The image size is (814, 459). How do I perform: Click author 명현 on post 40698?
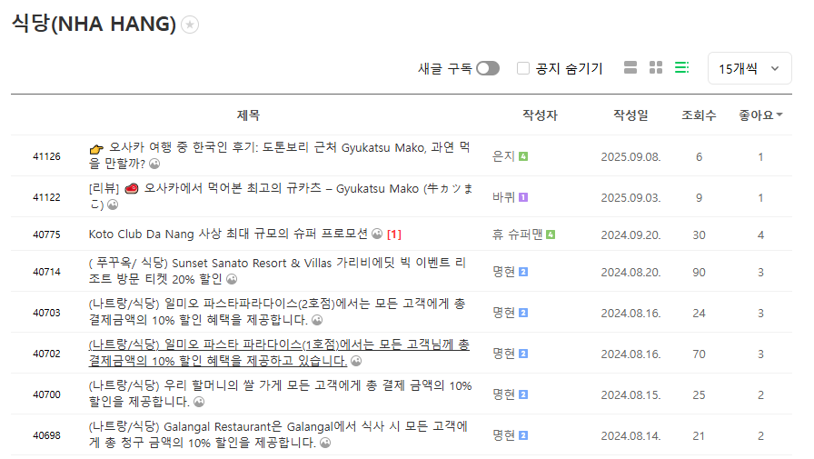click(x=503, y=435)
